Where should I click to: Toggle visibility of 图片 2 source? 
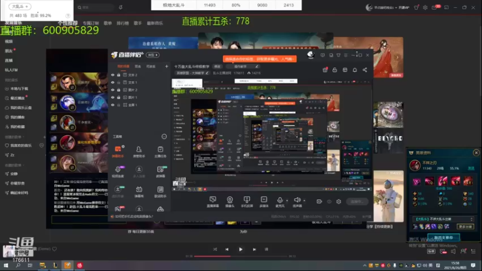113,90
